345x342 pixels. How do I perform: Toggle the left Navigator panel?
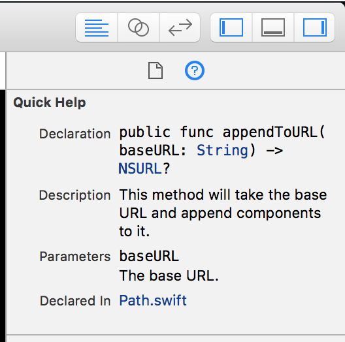[231, 27]
